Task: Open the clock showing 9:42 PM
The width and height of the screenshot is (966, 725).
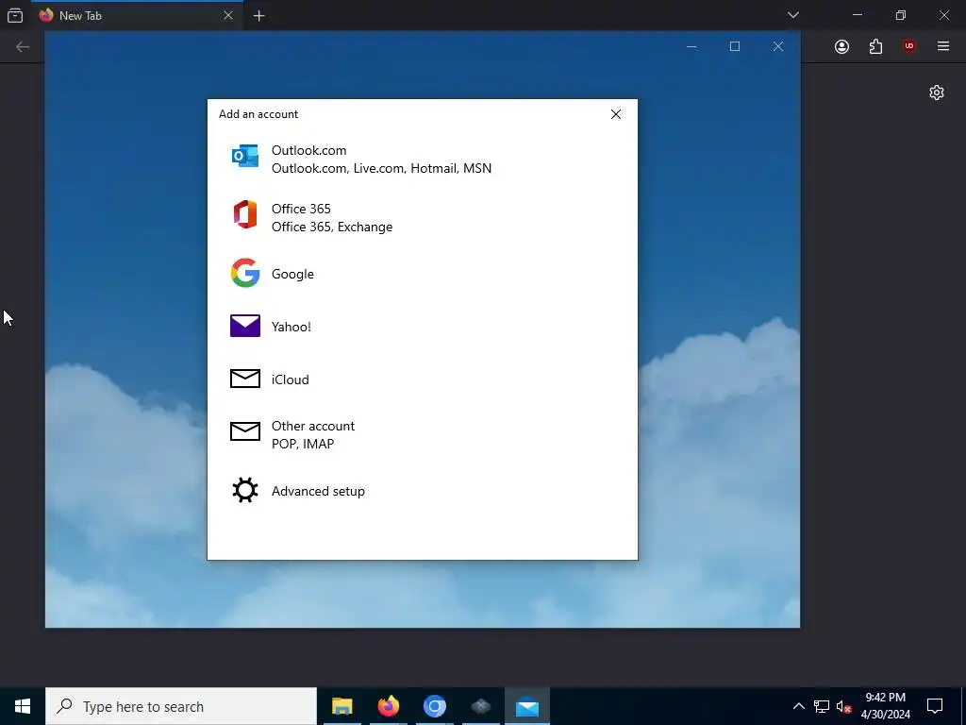Action: pos(885,706)
